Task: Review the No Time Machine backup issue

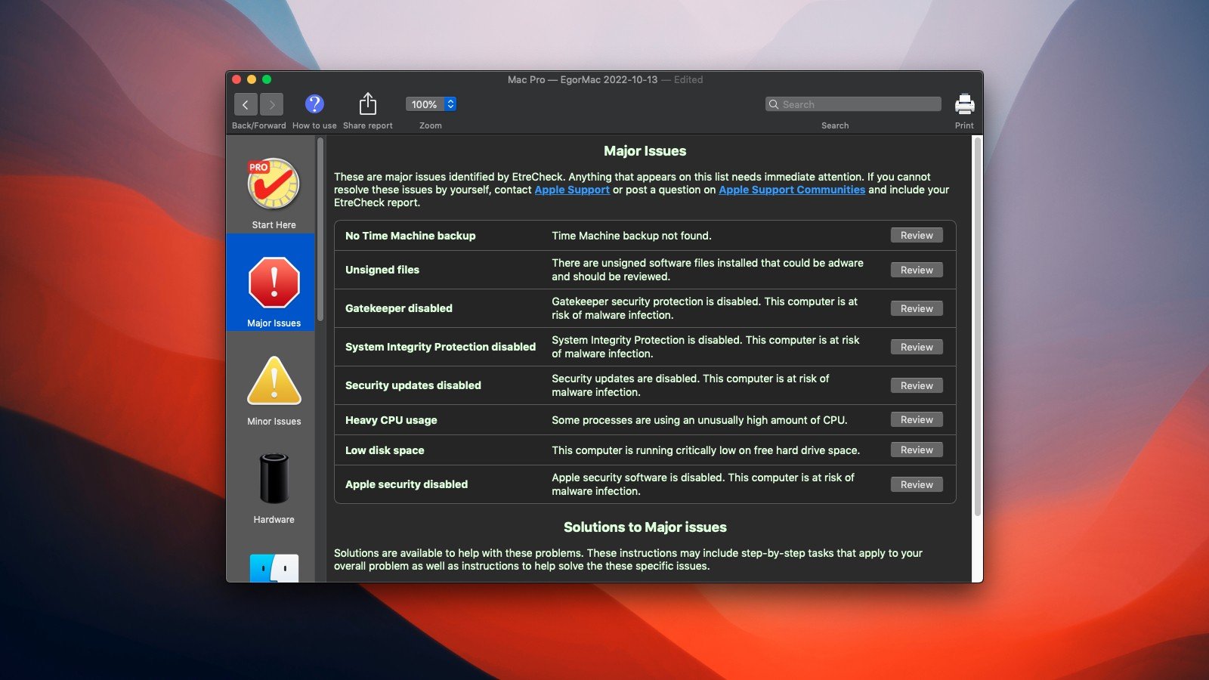Action: [x=917, y=236]
